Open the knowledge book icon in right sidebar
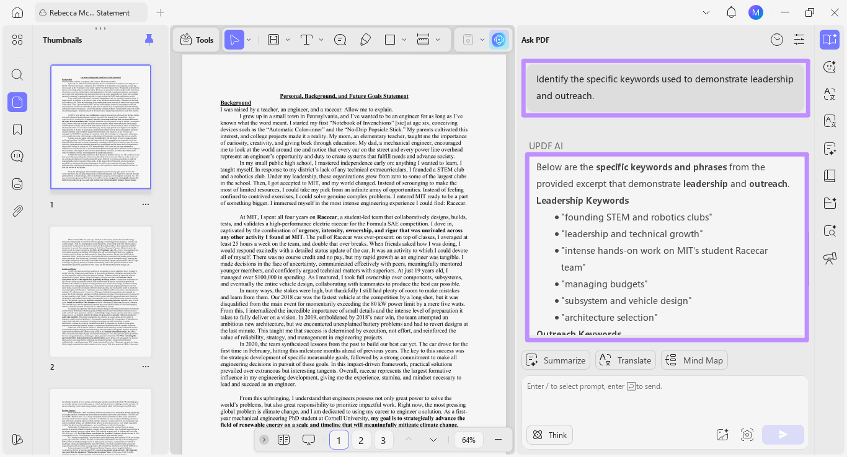847x457 pixels. (830, 176)
